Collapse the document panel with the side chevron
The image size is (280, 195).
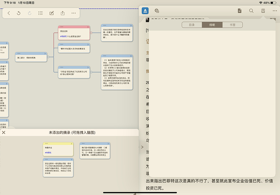point(142,147)
